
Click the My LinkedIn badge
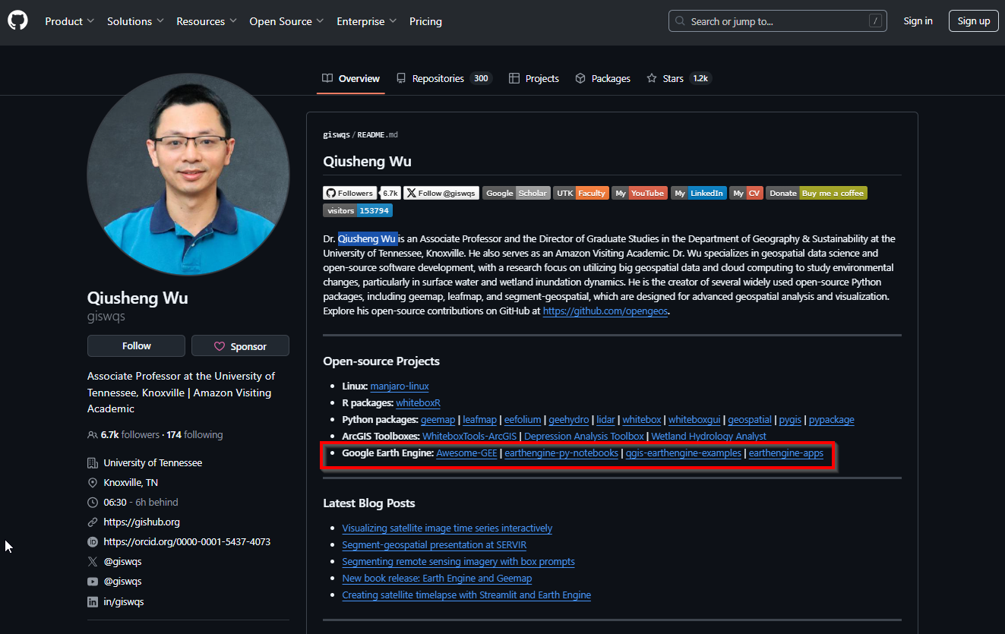pyautogui.click(x=699, y=193)
